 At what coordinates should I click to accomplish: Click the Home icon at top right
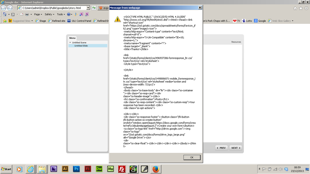(x=295, y=8)
